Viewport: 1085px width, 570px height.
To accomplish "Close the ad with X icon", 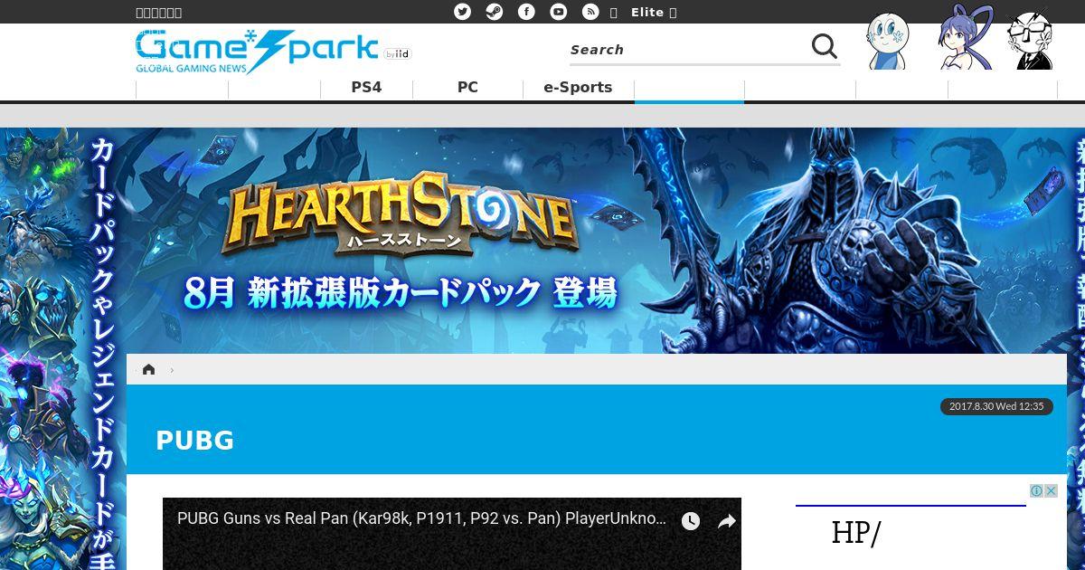I will 1051,490.
